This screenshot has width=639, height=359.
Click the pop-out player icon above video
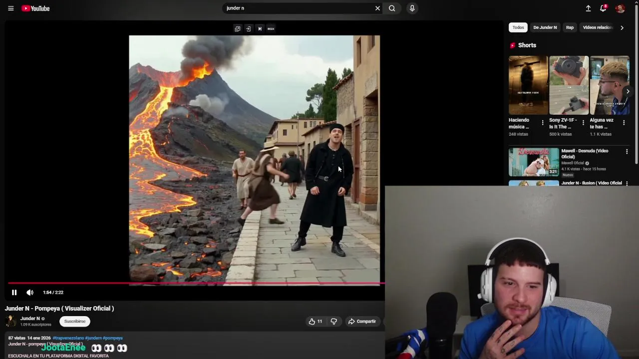coord(238,28)
